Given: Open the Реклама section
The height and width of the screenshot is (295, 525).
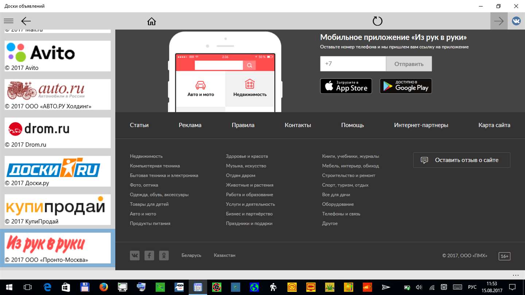Looking at the screenshot, I should [x=190, y=125].
